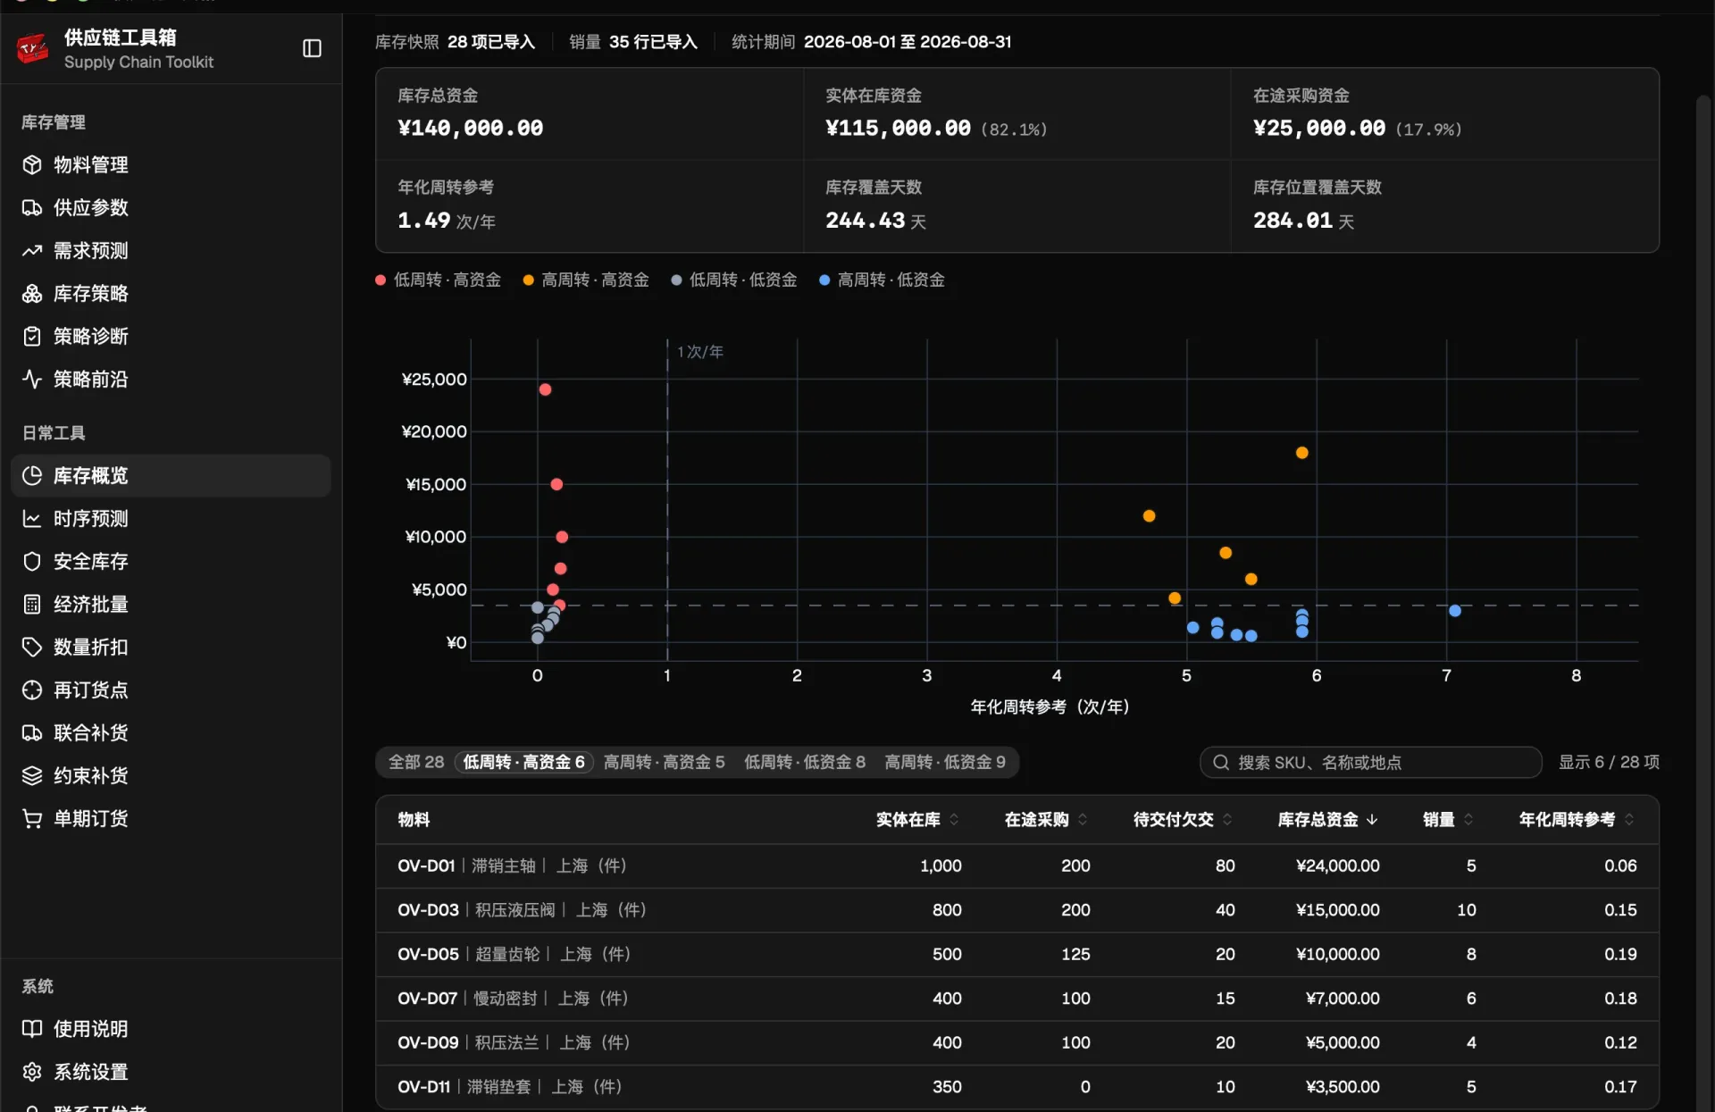Toggle 低周转·低资金 legend series

(x=733, y=280)
